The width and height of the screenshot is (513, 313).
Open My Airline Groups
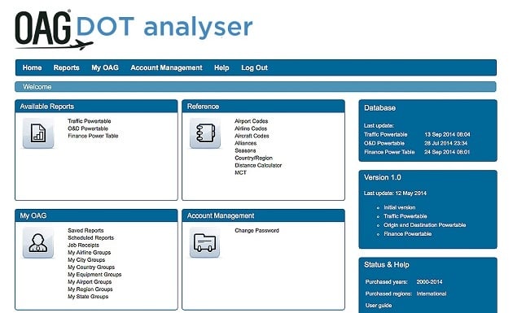pyautogui.click(x=90, y=253)
